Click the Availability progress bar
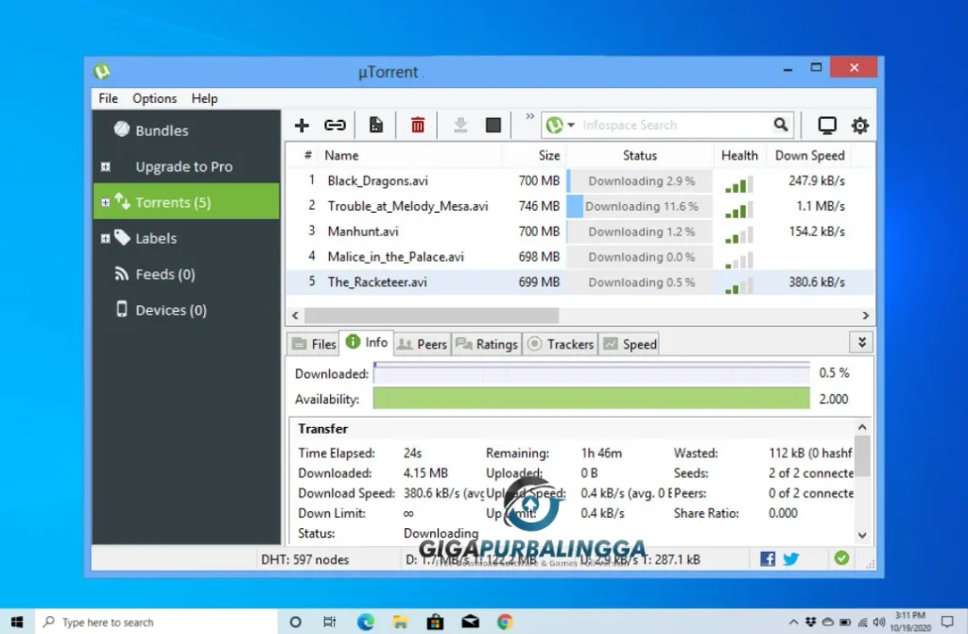The width and height of the screenshot is (968, 634). coord(591,399)
